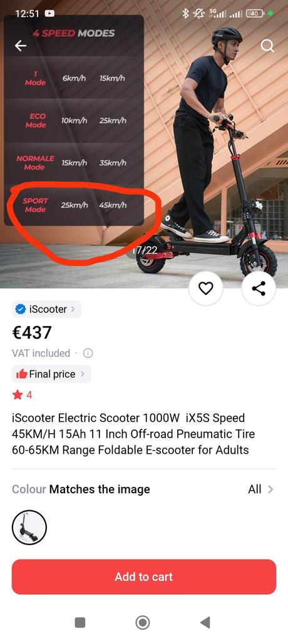Open VAT info circle icon
288x641 pixels.
(88, 353)
